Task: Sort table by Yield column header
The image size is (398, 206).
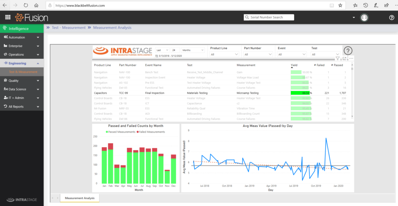Action: 294,65
